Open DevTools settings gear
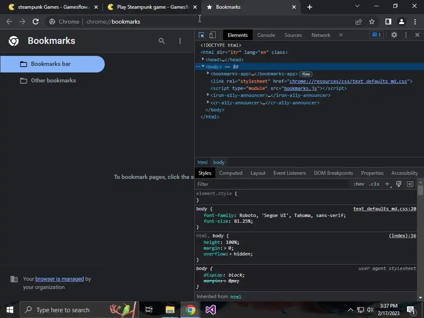Viewport: 424px width, 318px height. point(394,35)
